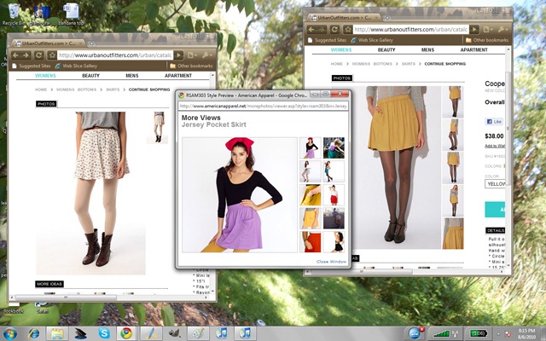The width and height of the screenshot is (546, 341).
Task: Click Close Window link in American Apparel popup
Action: 331,262
